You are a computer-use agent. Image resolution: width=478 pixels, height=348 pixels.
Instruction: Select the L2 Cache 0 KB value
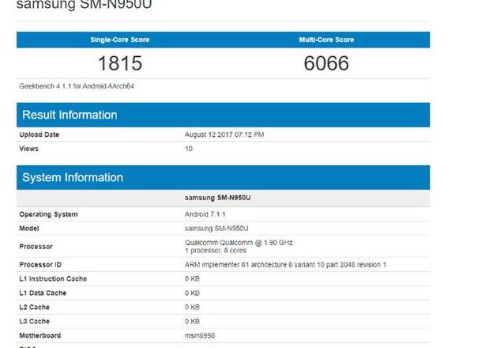pyautogui.click(x=192, y=307)
